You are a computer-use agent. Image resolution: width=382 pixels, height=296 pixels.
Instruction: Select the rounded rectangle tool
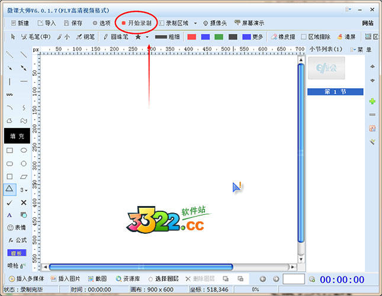tap(9, 163)
